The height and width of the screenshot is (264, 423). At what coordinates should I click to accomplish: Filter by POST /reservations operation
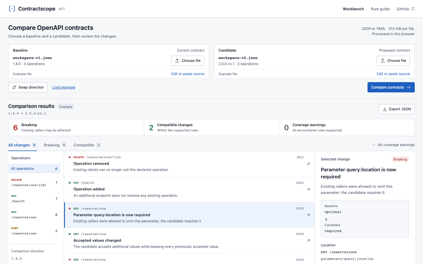coord(34,231)
